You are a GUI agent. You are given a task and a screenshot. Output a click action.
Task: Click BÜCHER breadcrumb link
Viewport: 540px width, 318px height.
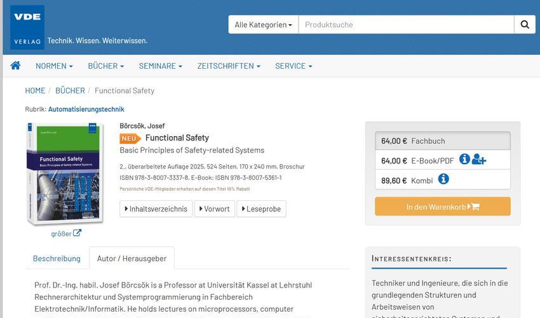tap(71, 91)
